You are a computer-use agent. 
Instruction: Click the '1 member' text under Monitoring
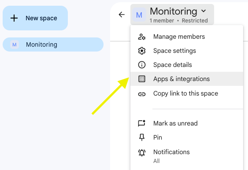point(162,21)
